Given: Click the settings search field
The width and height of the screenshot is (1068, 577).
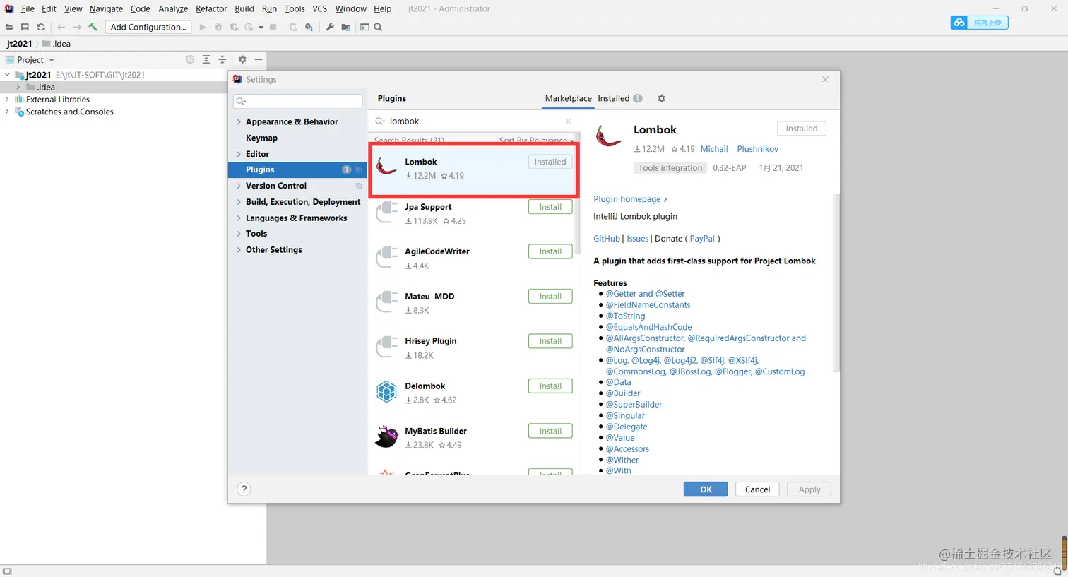Looking at the screenshot, I should pos(297,101).
